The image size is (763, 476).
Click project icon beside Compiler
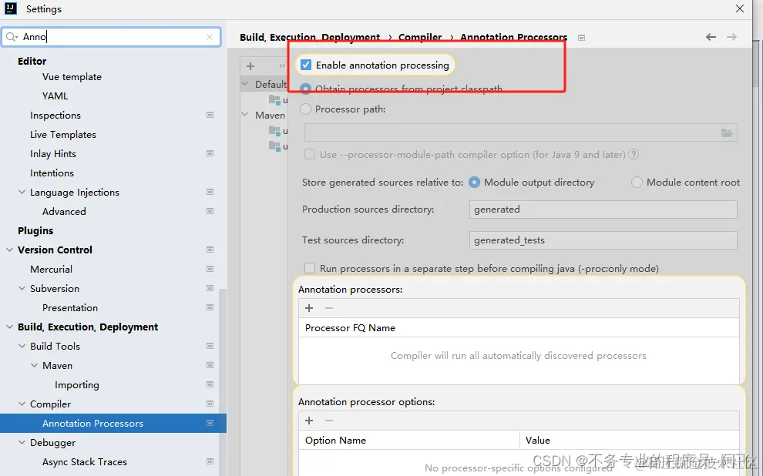tap(210, 404)
